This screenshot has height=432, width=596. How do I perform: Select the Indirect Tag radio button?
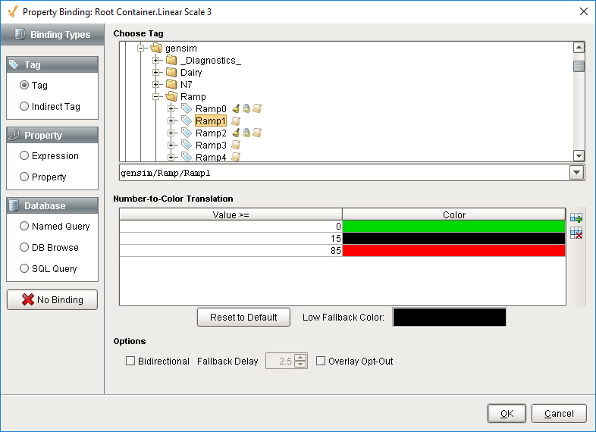click(x=24, y=106)
